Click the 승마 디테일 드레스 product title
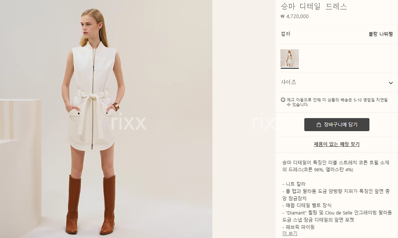The height and width of the screenshot is (238, 398). tap(314, 6)
